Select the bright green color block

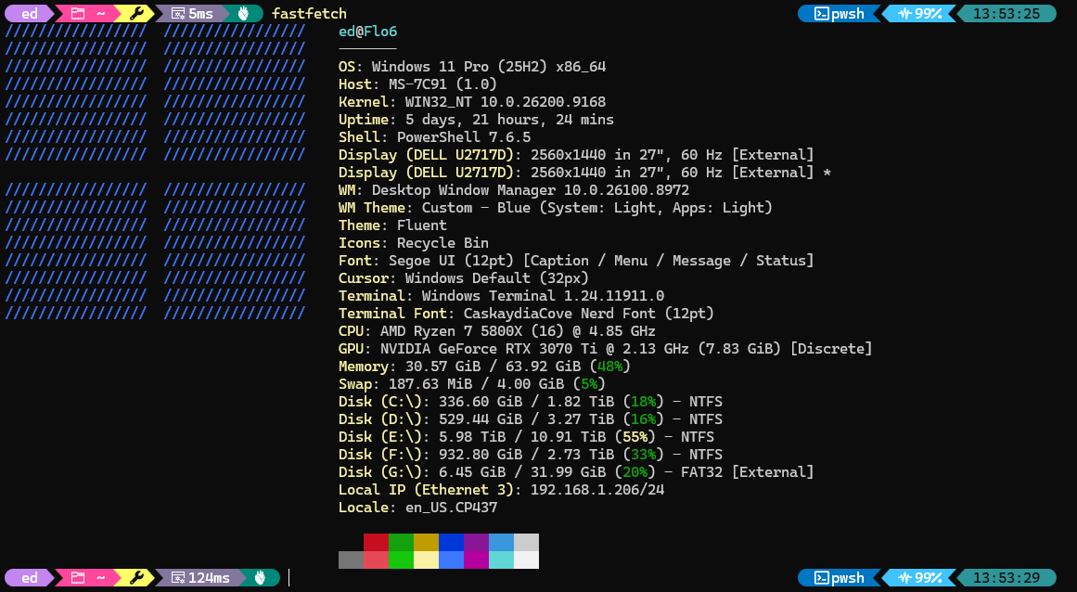tap(401, 560)
